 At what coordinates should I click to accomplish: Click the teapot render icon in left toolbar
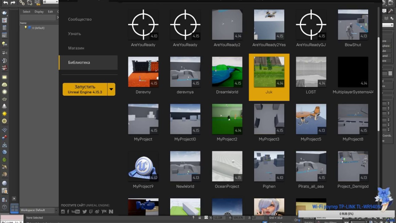pyautogui.click(x=4, y=13)
